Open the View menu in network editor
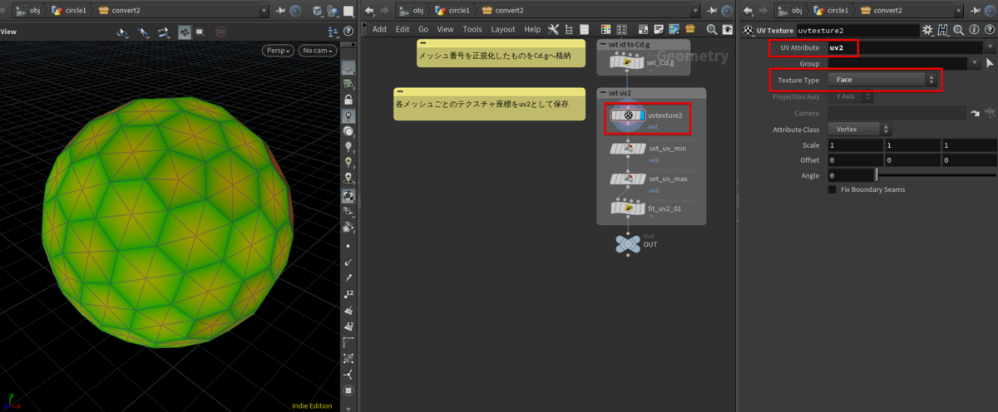 (x=446, y=29)
